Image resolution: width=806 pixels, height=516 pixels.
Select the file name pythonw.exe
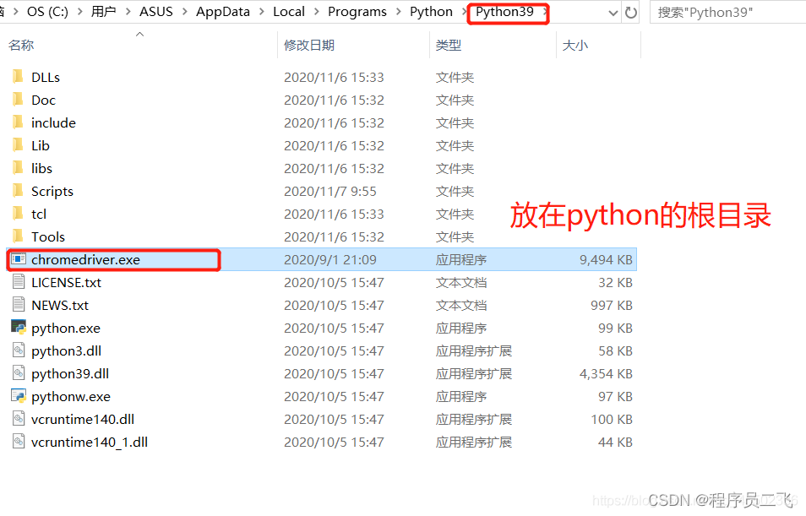point(71,396)
